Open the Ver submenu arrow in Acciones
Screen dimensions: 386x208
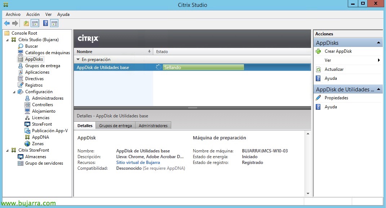pos(379,60)
